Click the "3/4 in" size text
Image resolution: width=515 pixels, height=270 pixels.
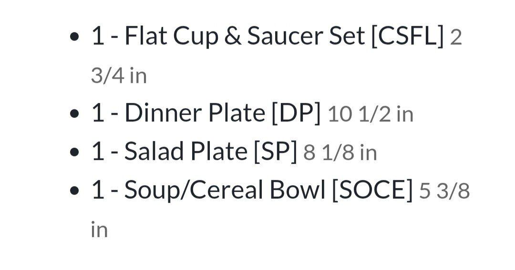(118, 76)
